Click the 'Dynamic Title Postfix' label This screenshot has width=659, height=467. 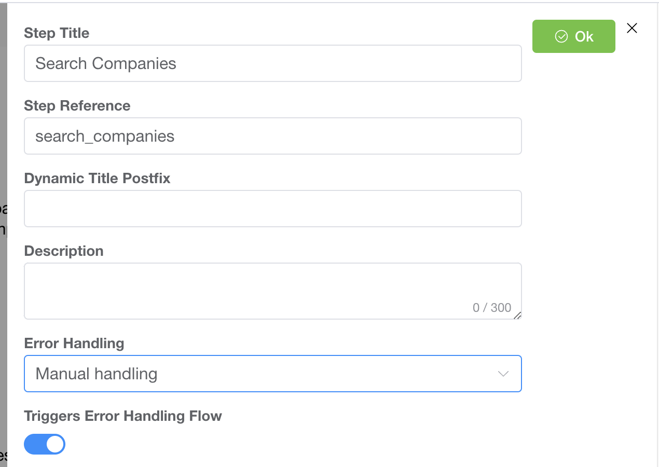point(97,178)
